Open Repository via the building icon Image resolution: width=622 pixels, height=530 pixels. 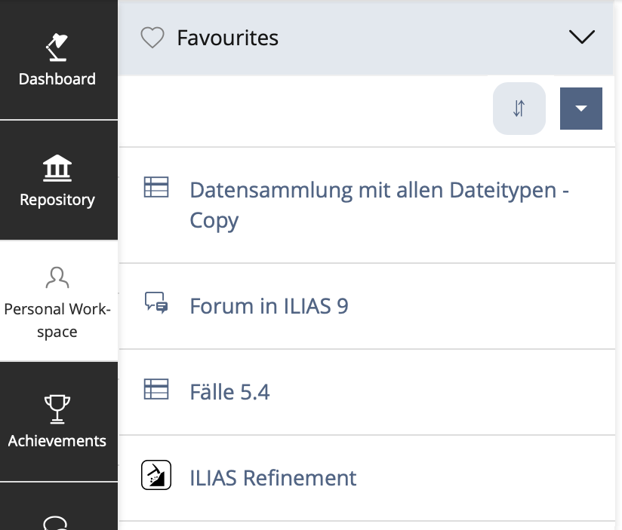pyautogui.click(x=57, y=169)
